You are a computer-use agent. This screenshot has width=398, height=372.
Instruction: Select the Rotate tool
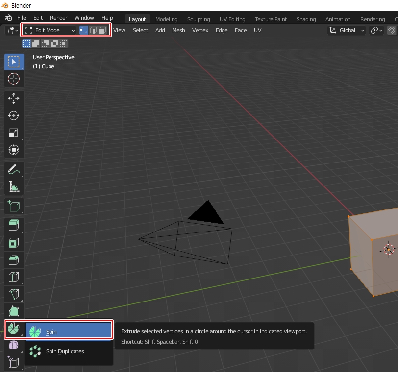14,116
